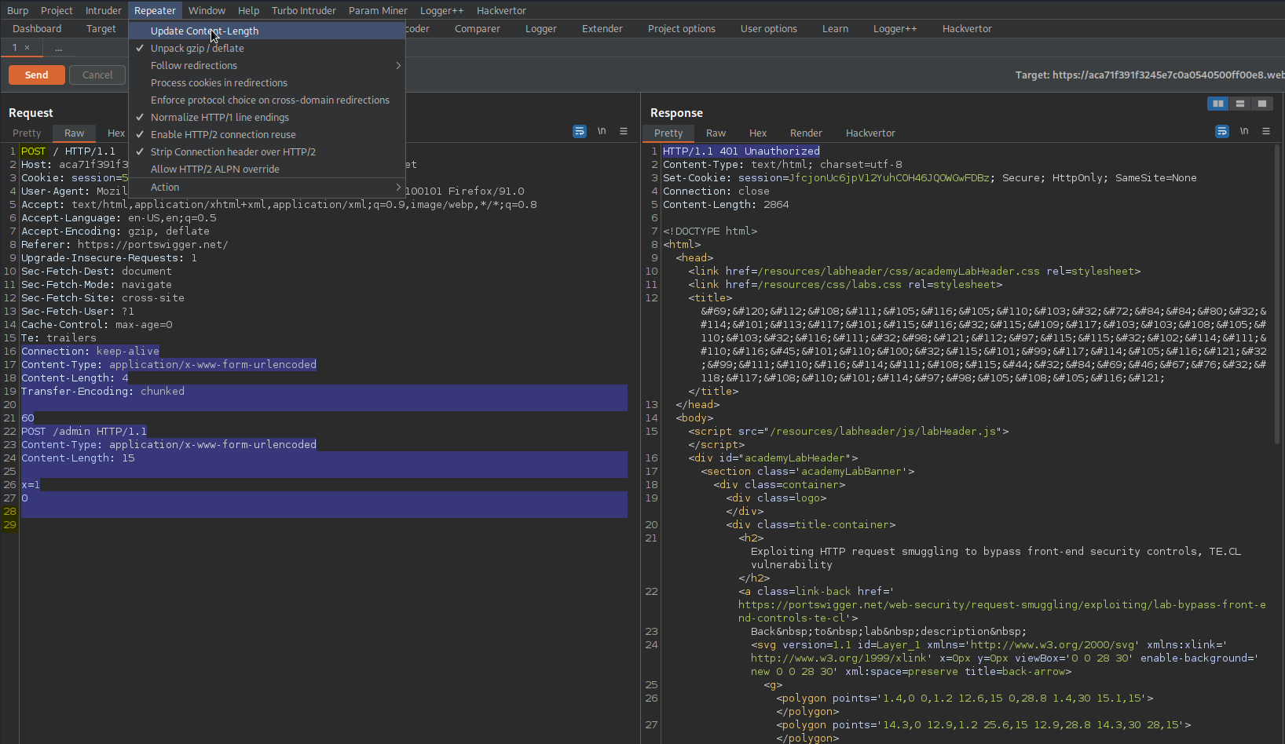Viewport: 1285px width, 744px height.
Task: Toggle Normalize HTTP/1 line endings option
Action: (267, 118)
